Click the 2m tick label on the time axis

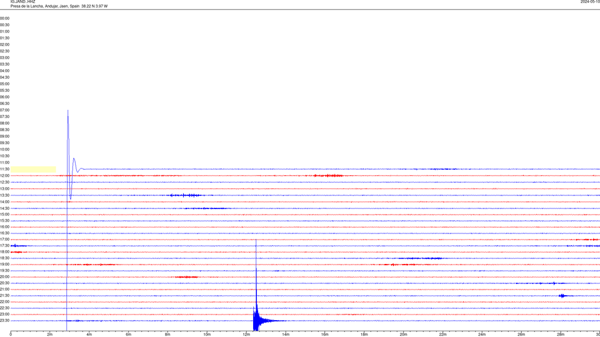(50, 335)
